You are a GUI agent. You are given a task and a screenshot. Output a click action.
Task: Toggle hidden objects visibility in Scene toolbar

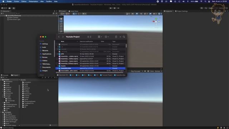coord(150,14)
